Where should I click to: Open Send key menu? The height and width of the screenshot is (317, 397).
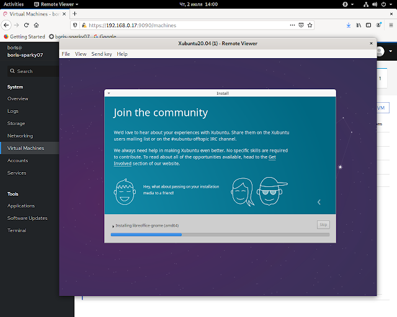(x=102, y=54)
